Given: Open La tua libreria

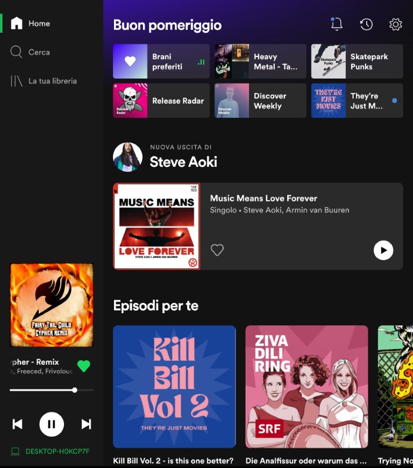Looking at the screenshot, I should click(x=53, y=81).
